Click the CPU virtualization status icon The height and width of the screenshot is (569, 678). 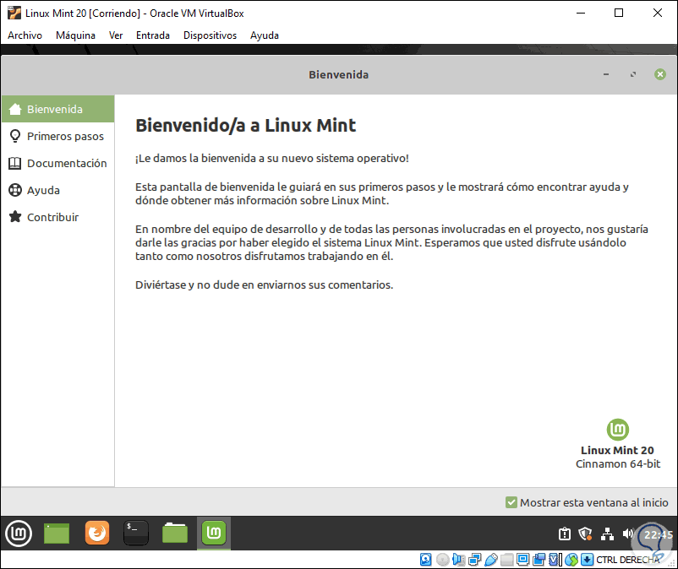555,560
